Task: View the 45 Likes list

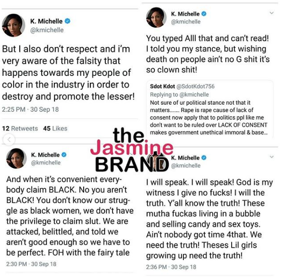Action: (55, 128)
